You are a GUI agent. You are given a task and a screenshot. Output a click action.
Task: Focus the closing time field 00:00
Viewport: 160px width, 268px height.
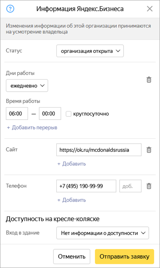(x=50, y=114)
